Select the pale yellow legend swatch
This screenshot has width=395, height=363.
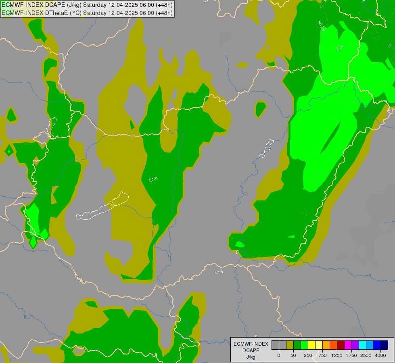[319, 345]
